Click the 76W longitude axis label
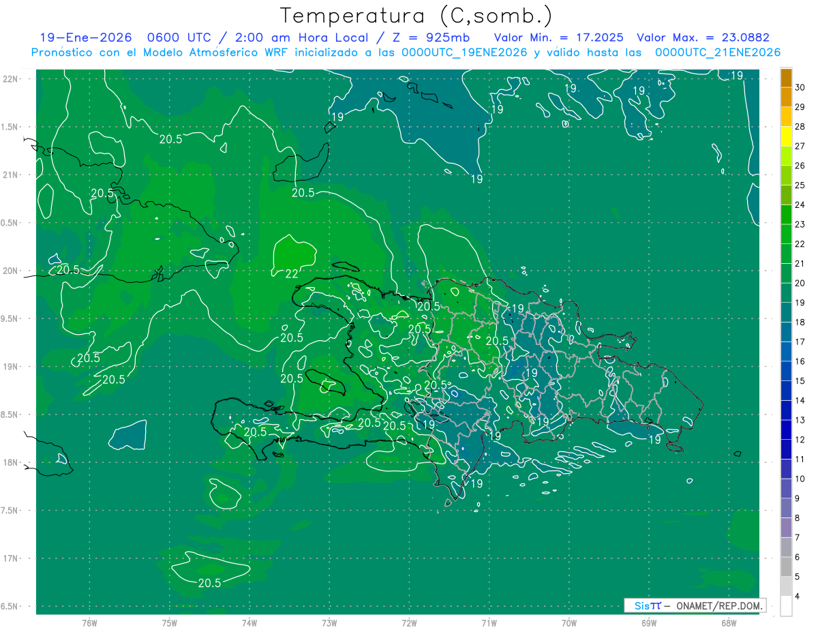 89,622
